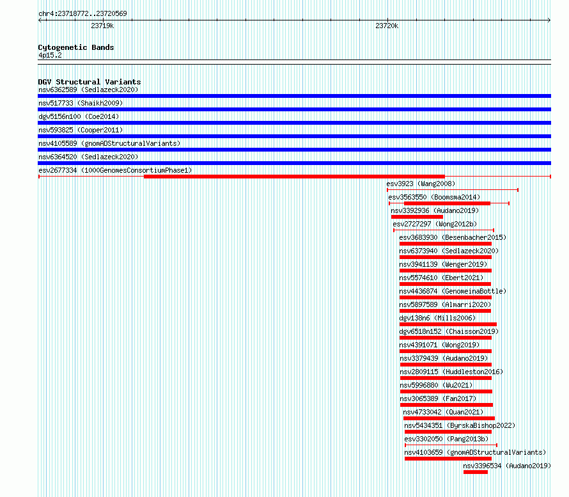Click nsv5574610 (Ebert2021) label
Viewport: 569px width, 497px height.
441,278
